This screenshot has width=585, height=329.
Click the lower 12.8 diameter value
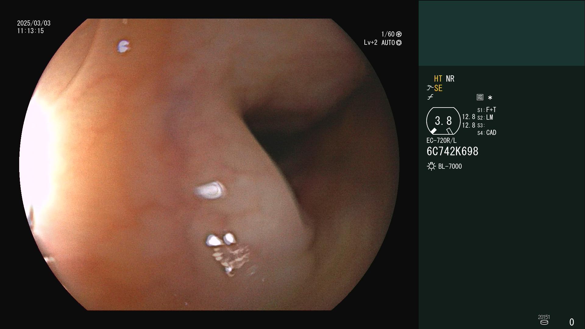click(x=469, y=125)
